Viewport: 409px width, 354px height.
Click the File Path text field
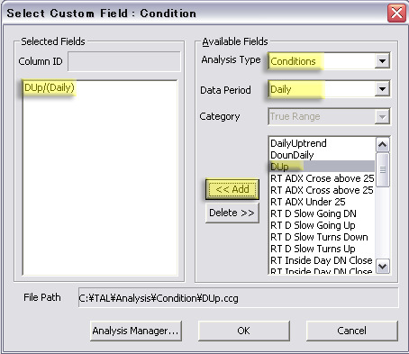coord(239,297)
